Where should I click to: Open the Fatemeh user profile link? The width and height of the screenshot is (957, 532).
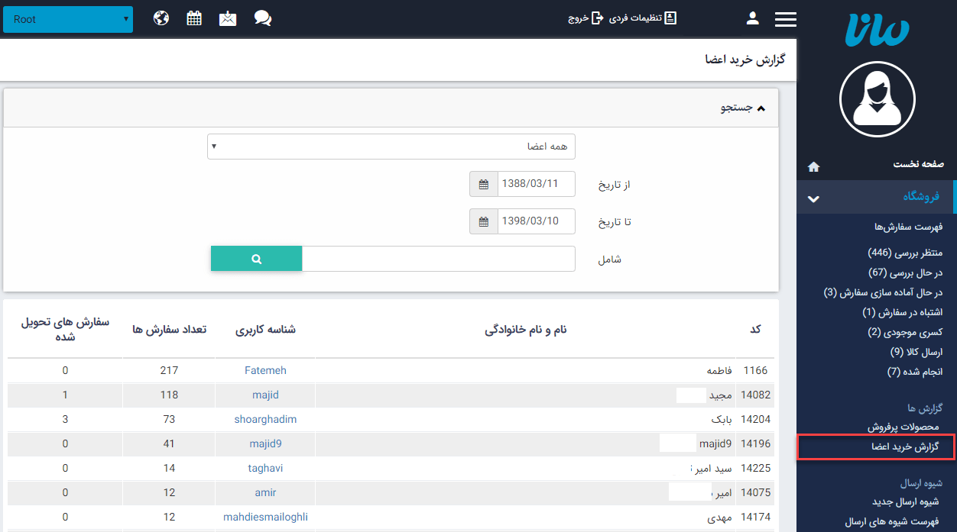point(265,370)
